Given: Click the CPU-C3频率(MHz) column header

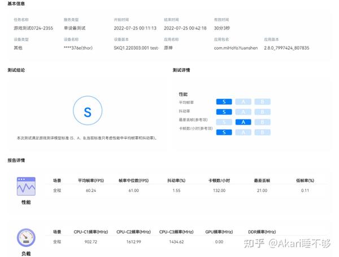Looking at the screenshot, I should [176, 232].
